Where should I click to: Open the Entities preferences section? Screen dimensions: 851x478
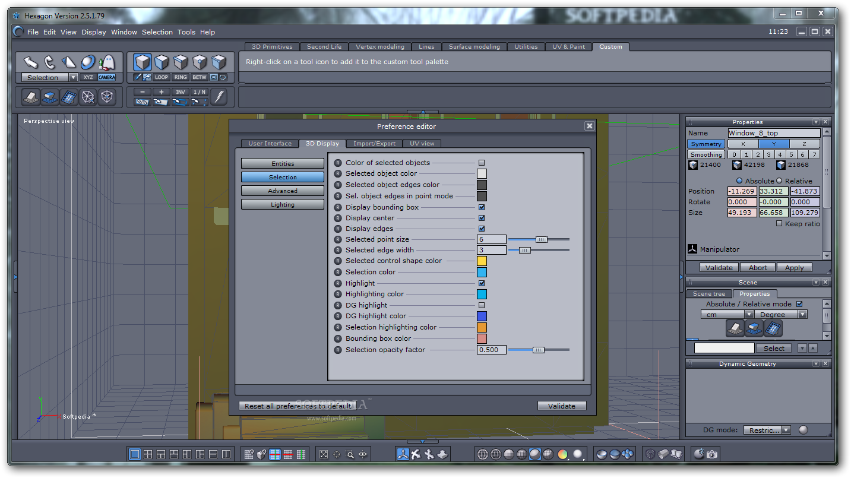(283, 163)
